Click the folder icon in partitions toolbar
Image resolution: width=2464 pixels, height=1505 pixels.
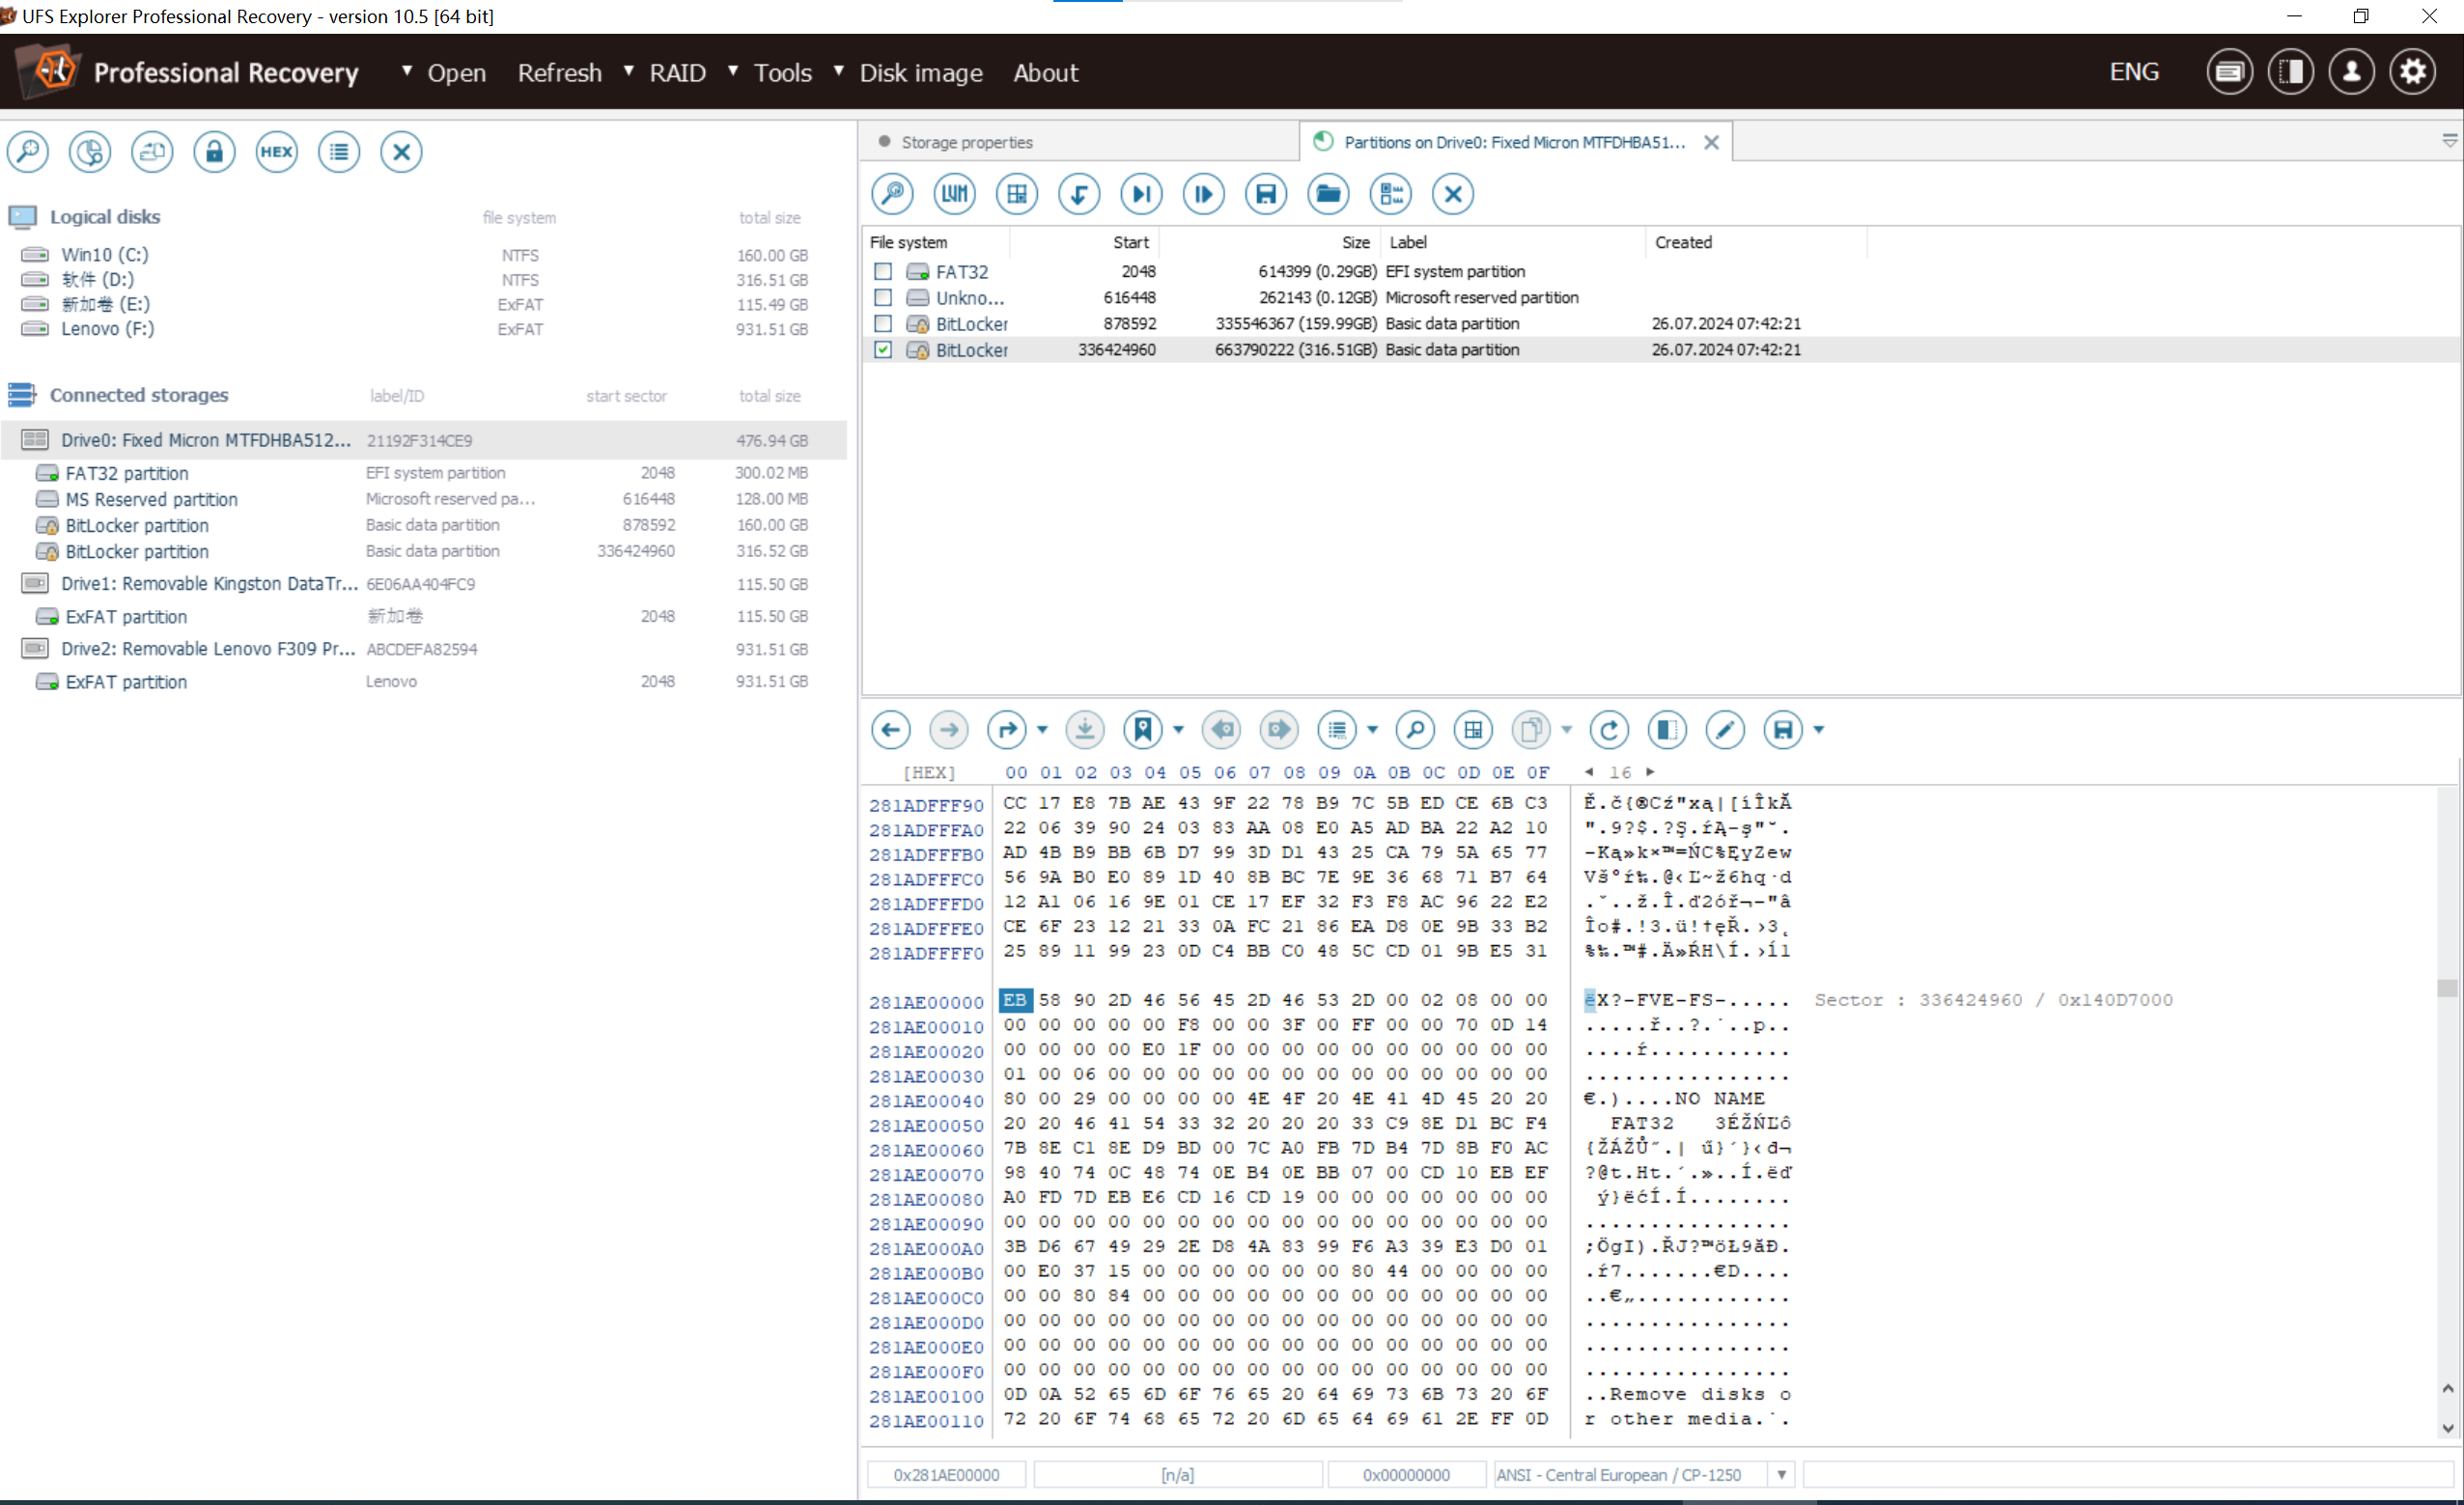(1328, 194)
